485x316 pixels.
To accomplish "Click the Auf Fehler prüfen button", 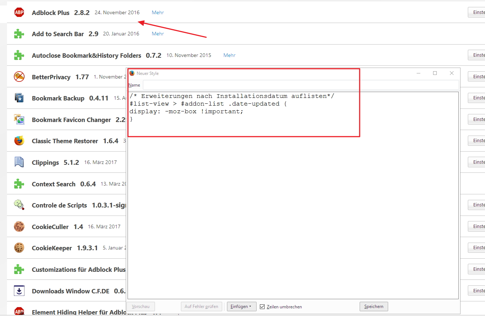I will pos(201,307).
